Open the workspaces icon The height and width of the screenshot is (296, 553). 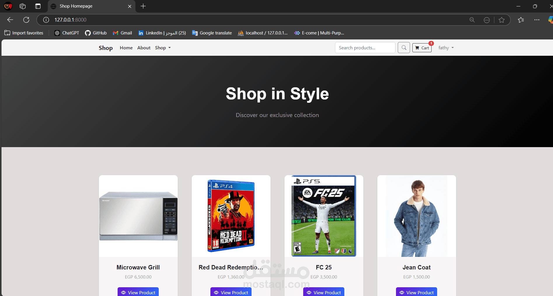tap(23, 6)
